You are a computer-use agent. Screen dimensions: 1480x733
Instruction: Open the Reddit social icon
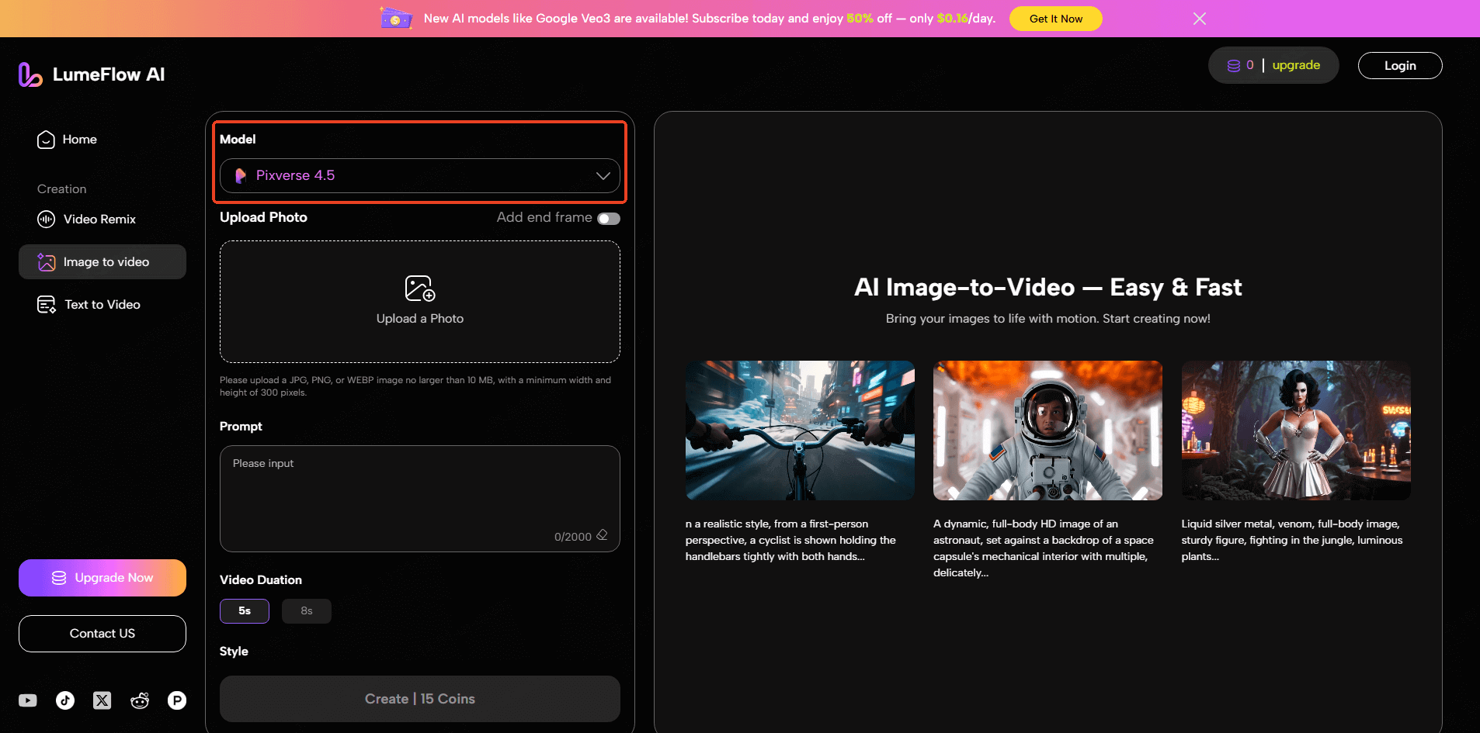140,700
